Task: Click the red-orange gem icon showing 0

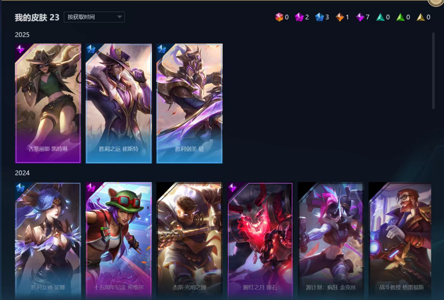Action: (279, 17)
